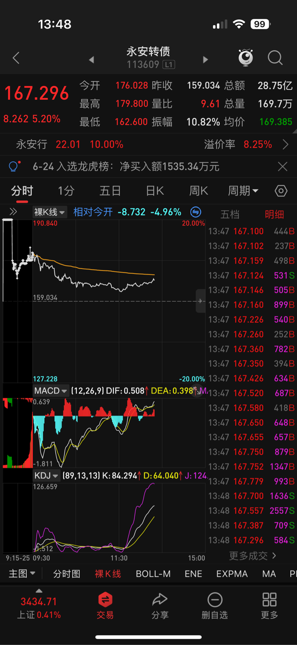Tap the 13:48 167.296 trade row
The image size is (297, 645).
pyautogui.click(x=251, y=540)
